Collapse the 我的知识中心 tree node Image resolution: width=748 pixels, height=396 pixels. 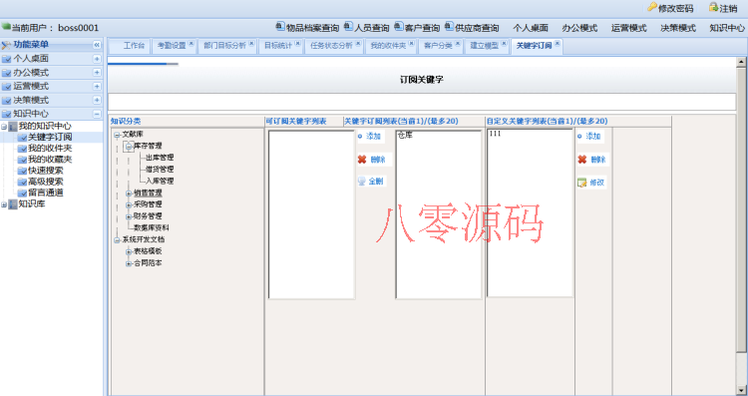(4, 127)
